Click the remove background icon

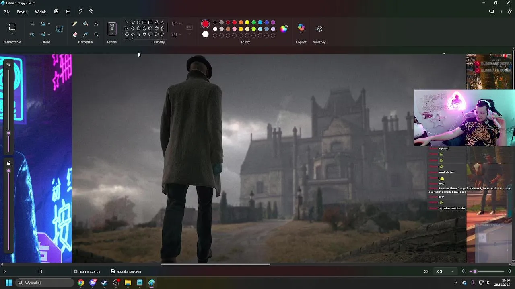pyautogui.click(x=32, y=34)
